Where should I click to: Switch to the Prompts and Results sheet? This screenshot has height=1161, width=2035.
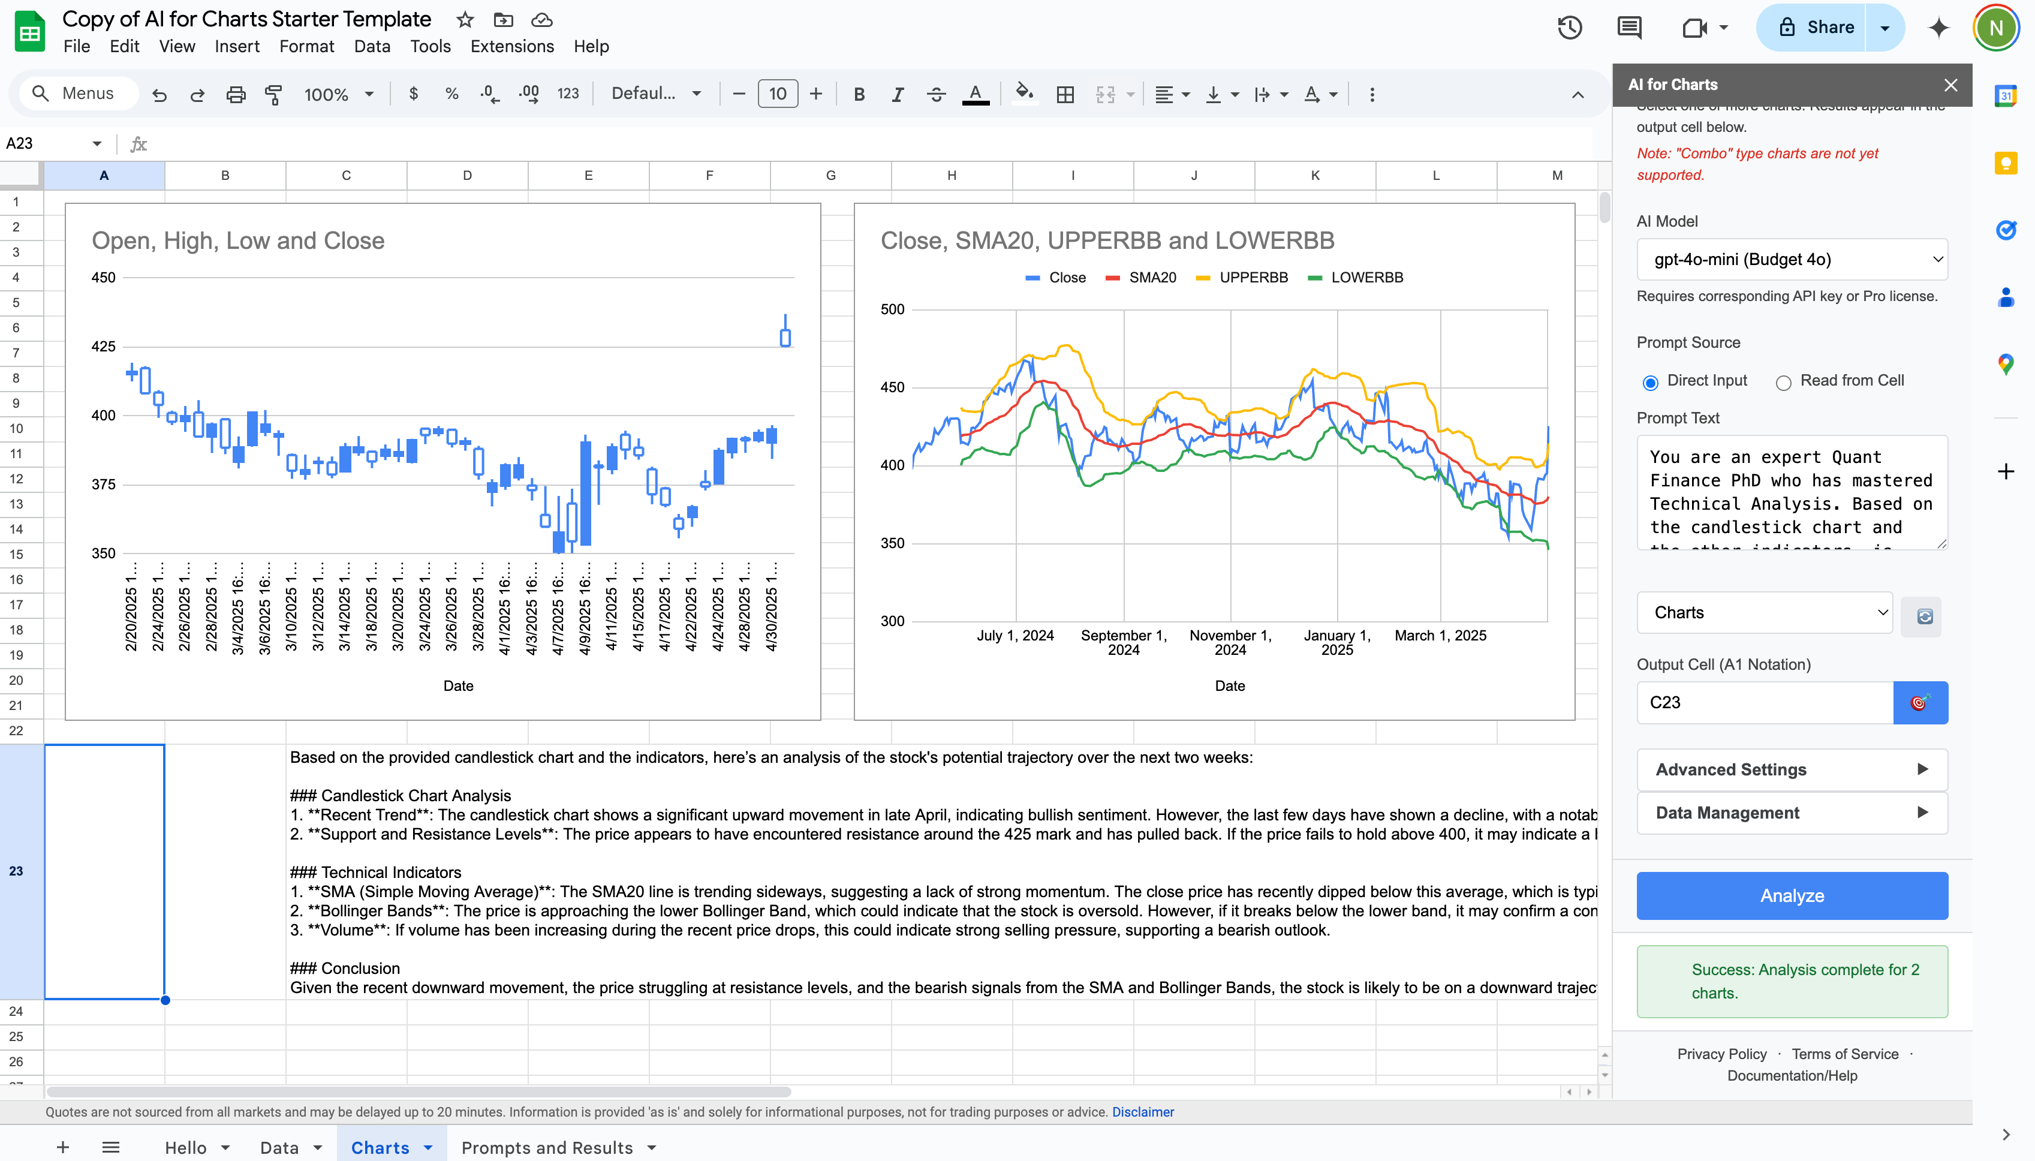coord(547,1147)
